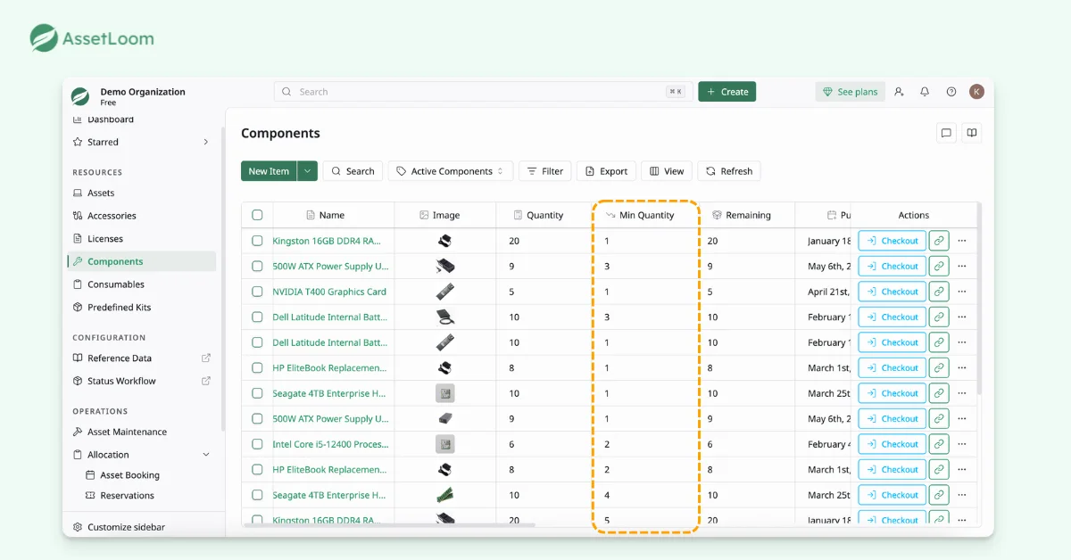
Task: Click the toolbar Search button
Action: [353, 171]
